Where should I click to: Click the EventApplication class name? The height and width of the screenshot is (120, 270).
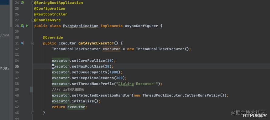click(80, 26)
